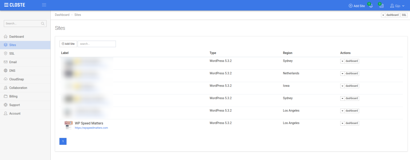Expand actions dropdown for WP Speed Matters
Viewport: 410px width, 160px height.
point(342,123)
